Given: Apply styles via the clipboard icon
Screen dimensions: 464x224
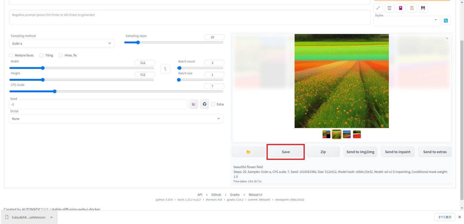Looking at the screenshot, I should pos(412,8).
